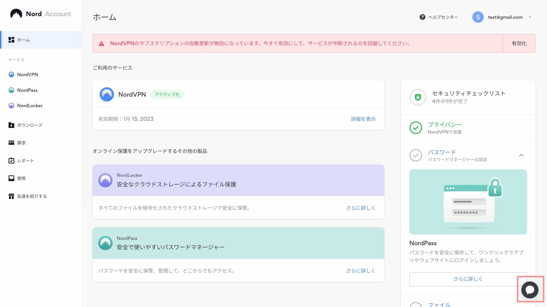Open NordVPN from sidebar menu
The width and height of the screenshot is (547, 307).
[x=27, y=74]
